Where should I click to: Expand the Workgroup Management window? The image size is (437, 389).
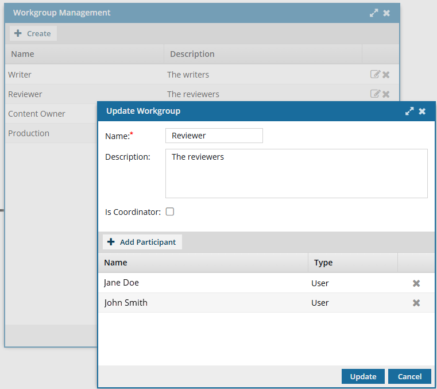[374, 13]
